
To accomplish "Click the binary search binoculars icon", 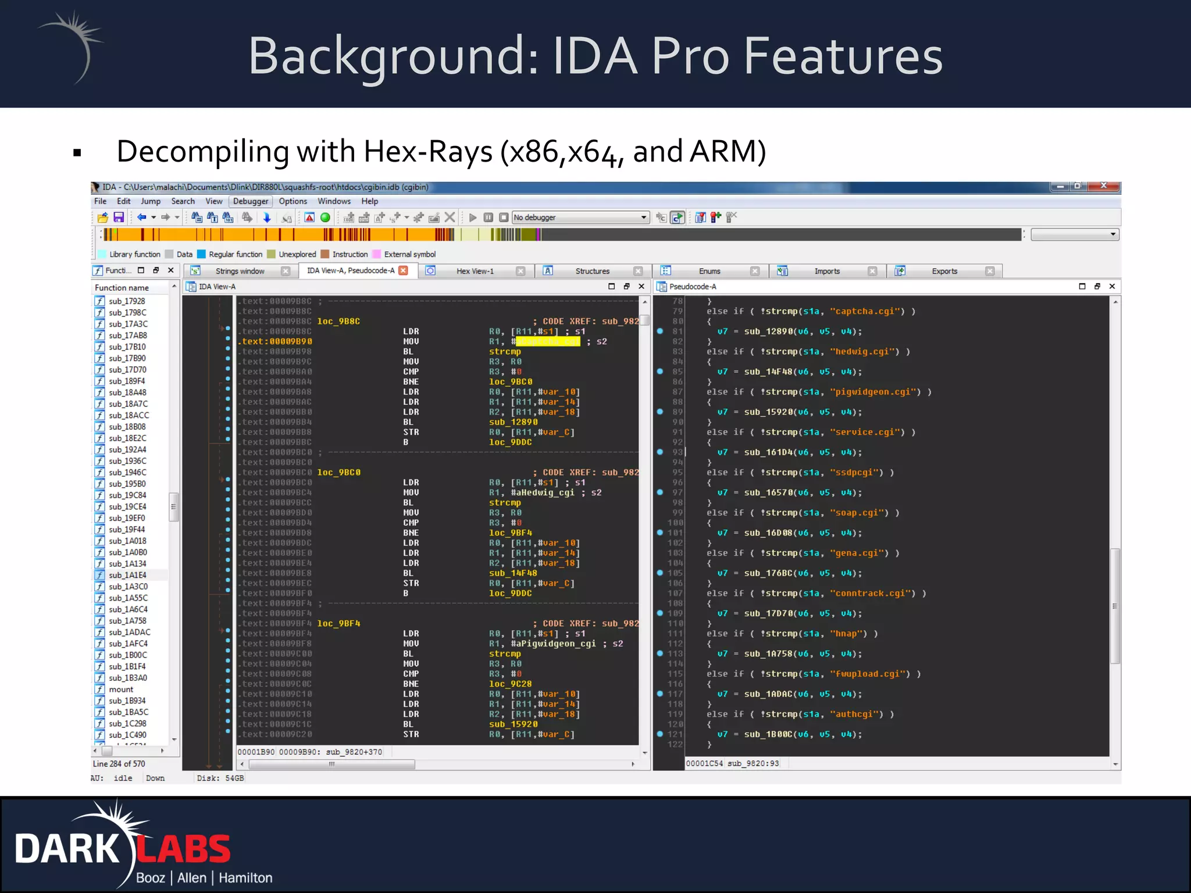I will click(228, 217).
